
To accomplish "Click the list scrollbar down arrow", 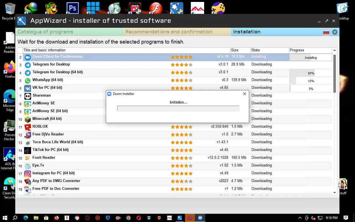I will 334,193.
